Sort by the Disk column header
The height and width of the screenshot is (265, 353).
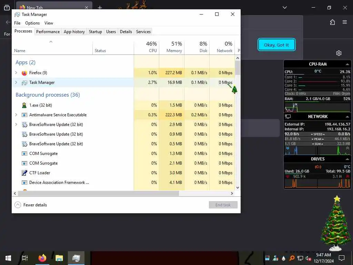pyautogui.click(x=197, y=48)
